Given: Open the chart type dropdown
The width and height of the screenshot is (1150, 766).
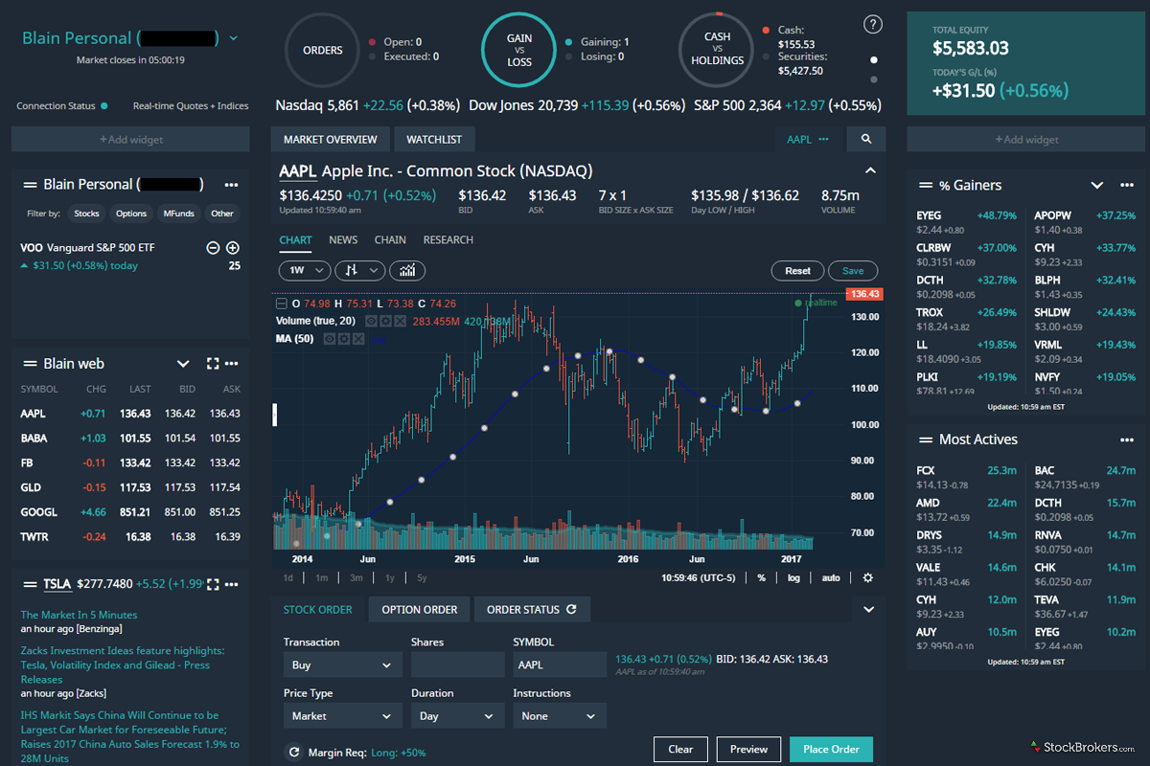Looking at the screenshot, I should (360, 271).
